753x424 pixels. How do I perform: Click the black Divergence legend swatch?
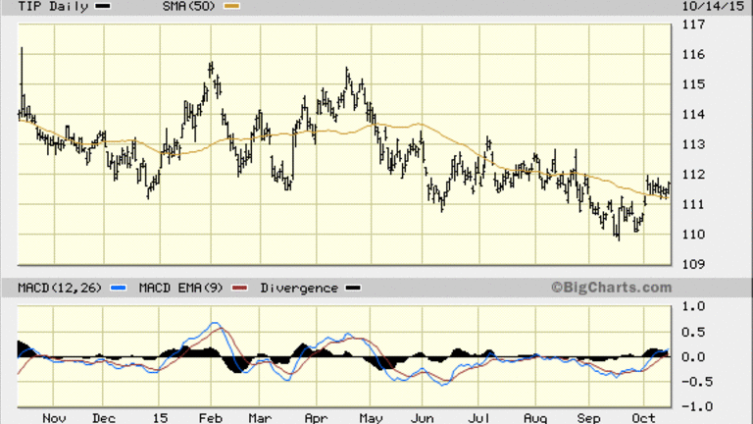[353, 288]
